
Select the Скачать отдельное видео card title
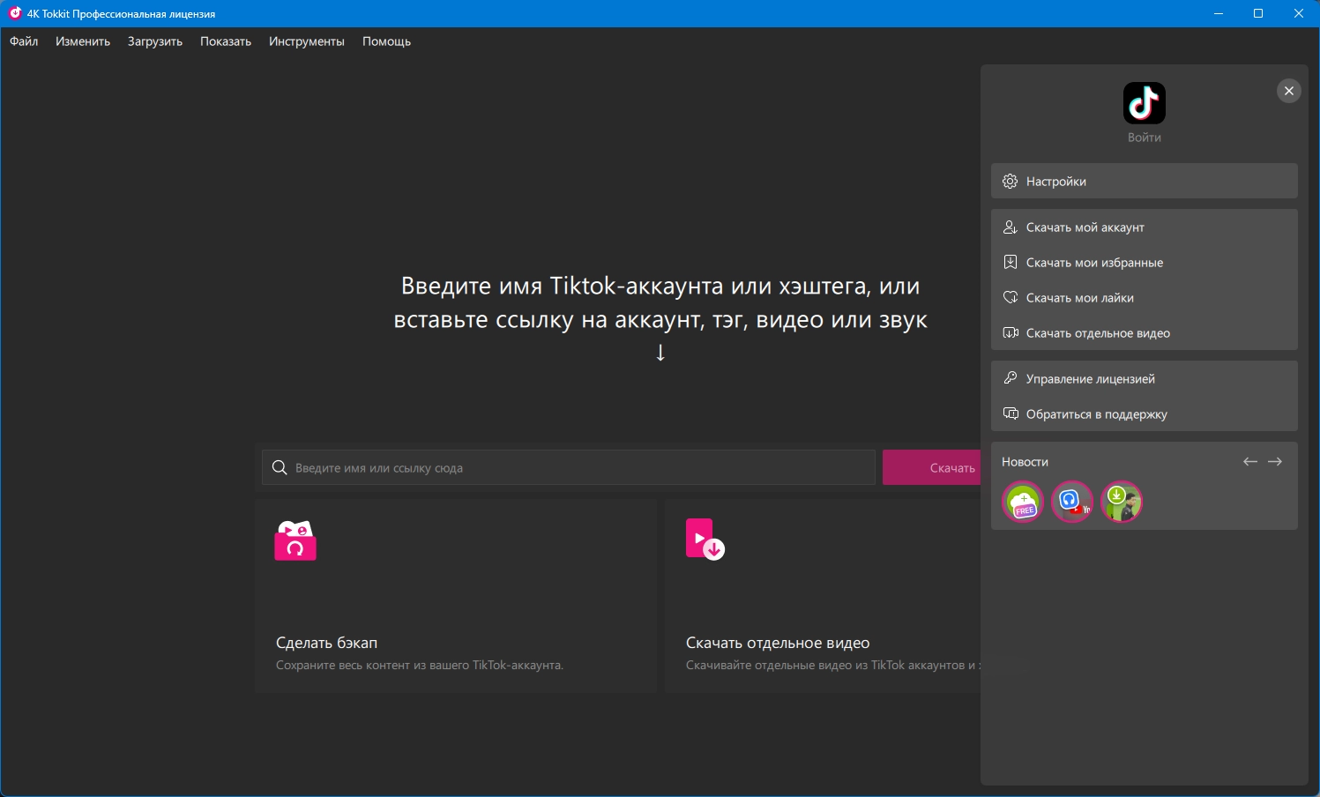pyautogui.click(x=778, y=643)
